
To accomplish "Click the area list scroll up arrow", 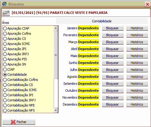I will pos(56,28).
